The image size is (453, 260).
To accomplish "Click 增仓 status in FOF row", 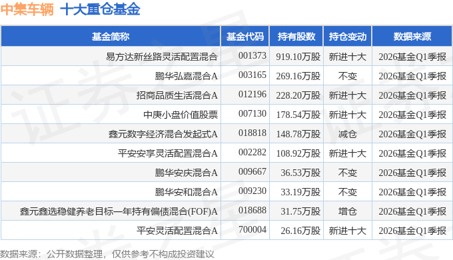I will coord(348,211).
